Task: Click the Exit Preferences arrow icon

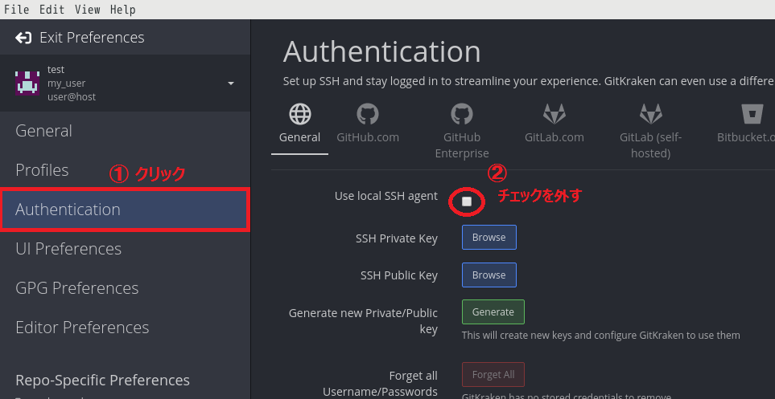Action: [x=23, y=38]
